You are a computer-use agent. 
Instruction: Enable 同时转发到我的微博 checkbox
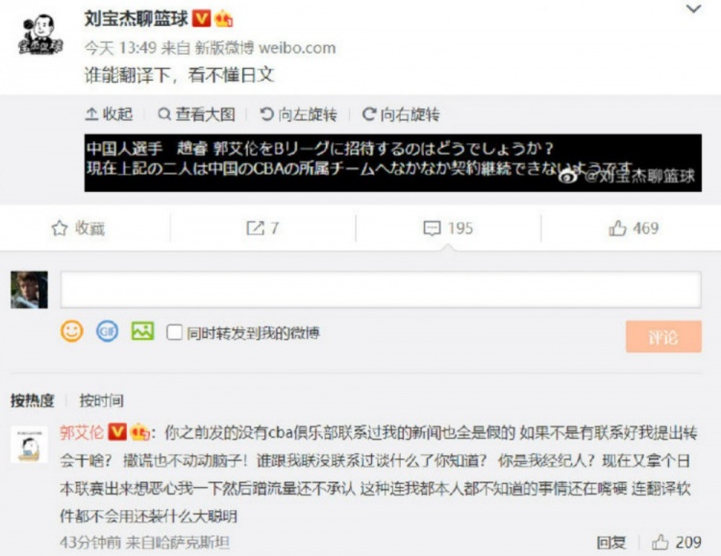point(174,332)
